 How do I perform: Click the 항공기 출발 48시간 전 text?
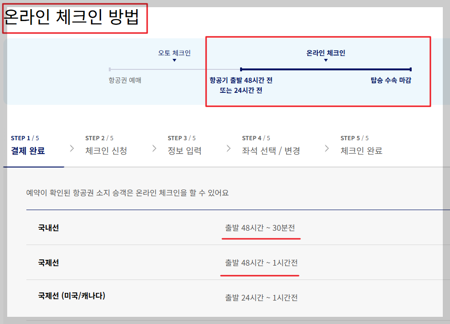(241, 80)
